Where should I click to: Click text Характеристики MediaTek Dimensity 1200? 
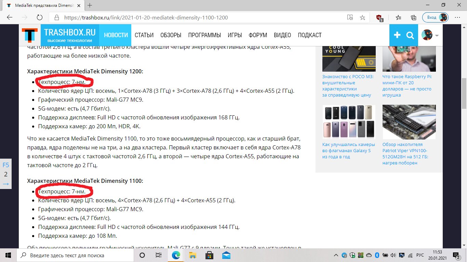(85, 71)
